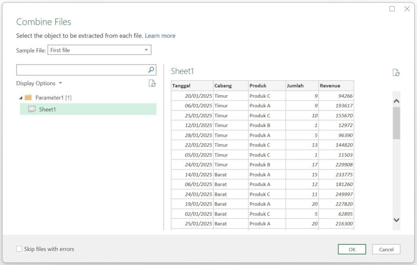Select the Revenue column header
Image resolution: width=417 pixels, height=265 pixels.
click(x=336, y=85)
